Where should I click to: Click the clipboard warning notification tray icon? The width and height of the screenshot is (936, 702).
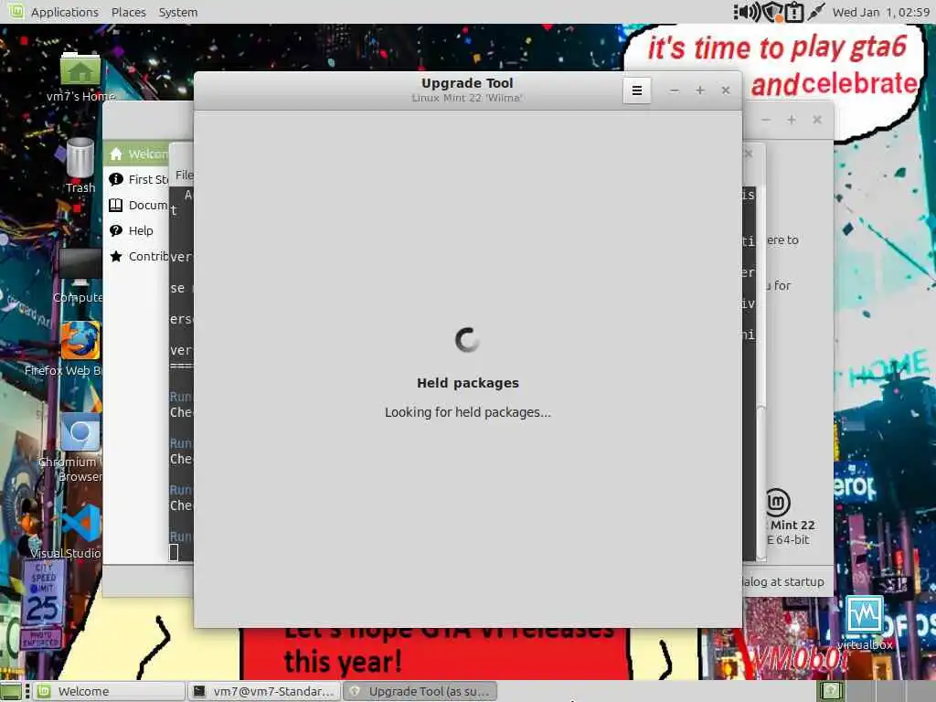point(794,12)
